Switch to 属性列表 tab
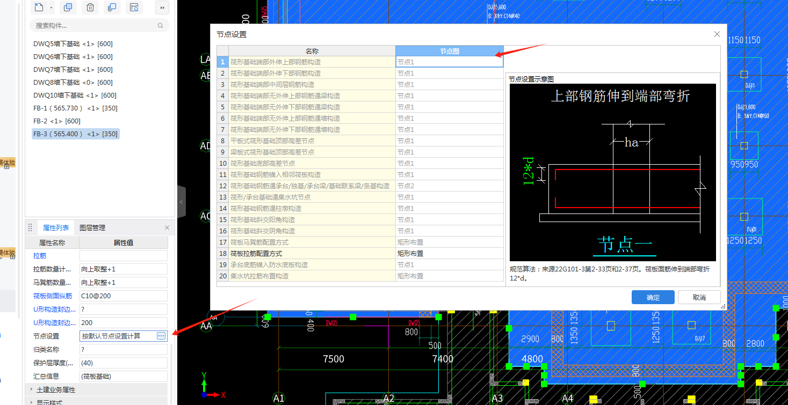The image size is (788, 405). pyautogui.click(x=56, y=228)
